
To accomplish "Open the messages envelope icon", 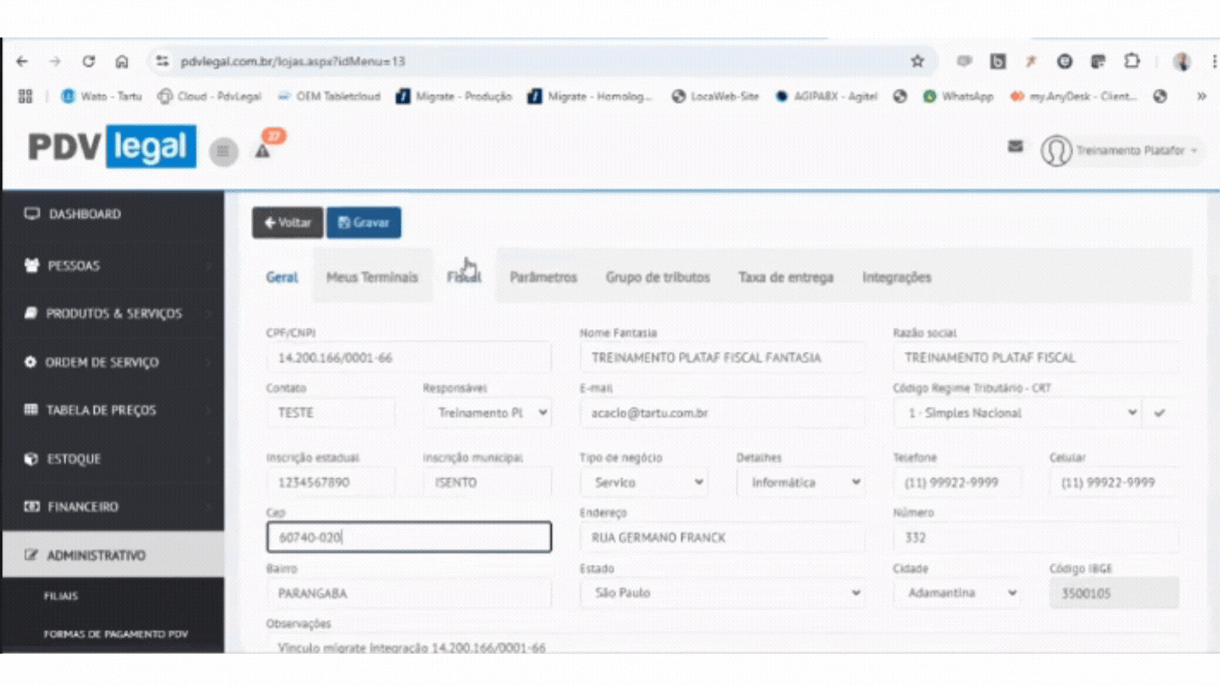I will 1015,147.
